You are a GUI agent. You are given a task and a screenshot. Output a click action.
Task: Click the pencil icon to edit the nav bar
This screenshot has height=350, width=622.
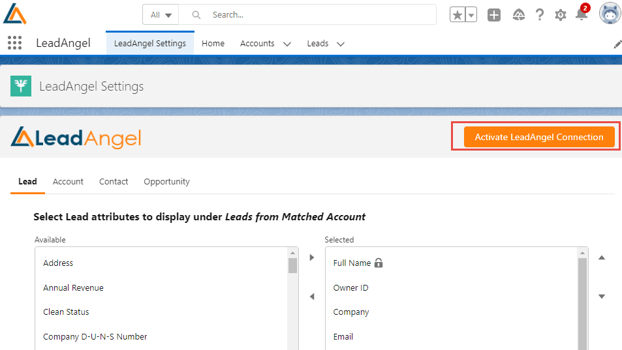617,44
